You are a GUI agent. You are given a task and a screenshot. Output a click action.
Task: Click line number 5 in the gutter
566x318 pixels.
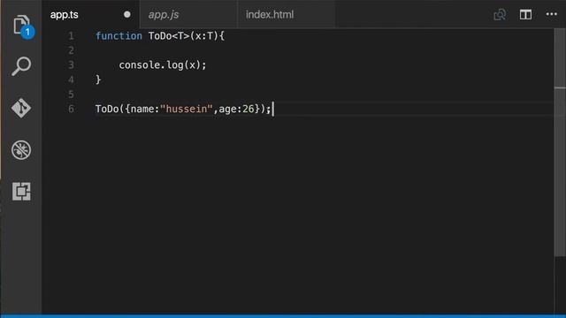click(x=71, y=95)
